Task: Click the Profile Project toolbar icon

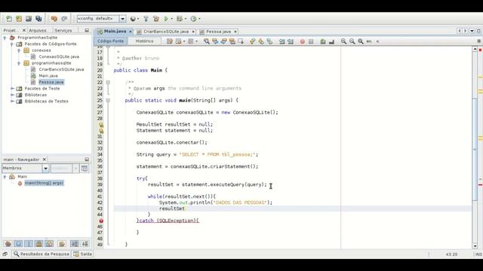Action: pos(193,19)
